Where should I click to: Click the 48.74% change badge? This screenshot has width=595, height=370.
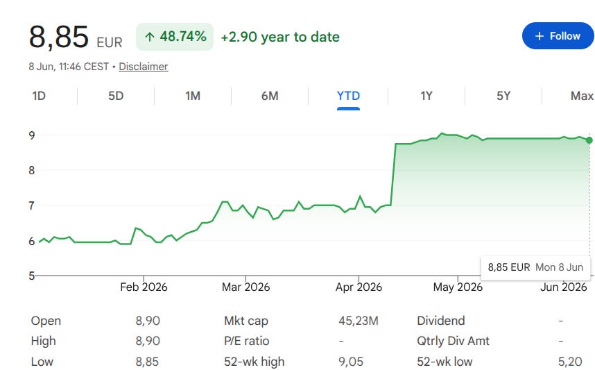click(175, 37)
